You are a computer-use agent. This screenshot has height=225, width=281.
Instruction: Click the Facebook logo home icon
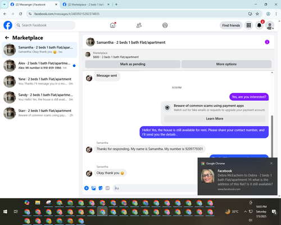click(x=8, y=25)
